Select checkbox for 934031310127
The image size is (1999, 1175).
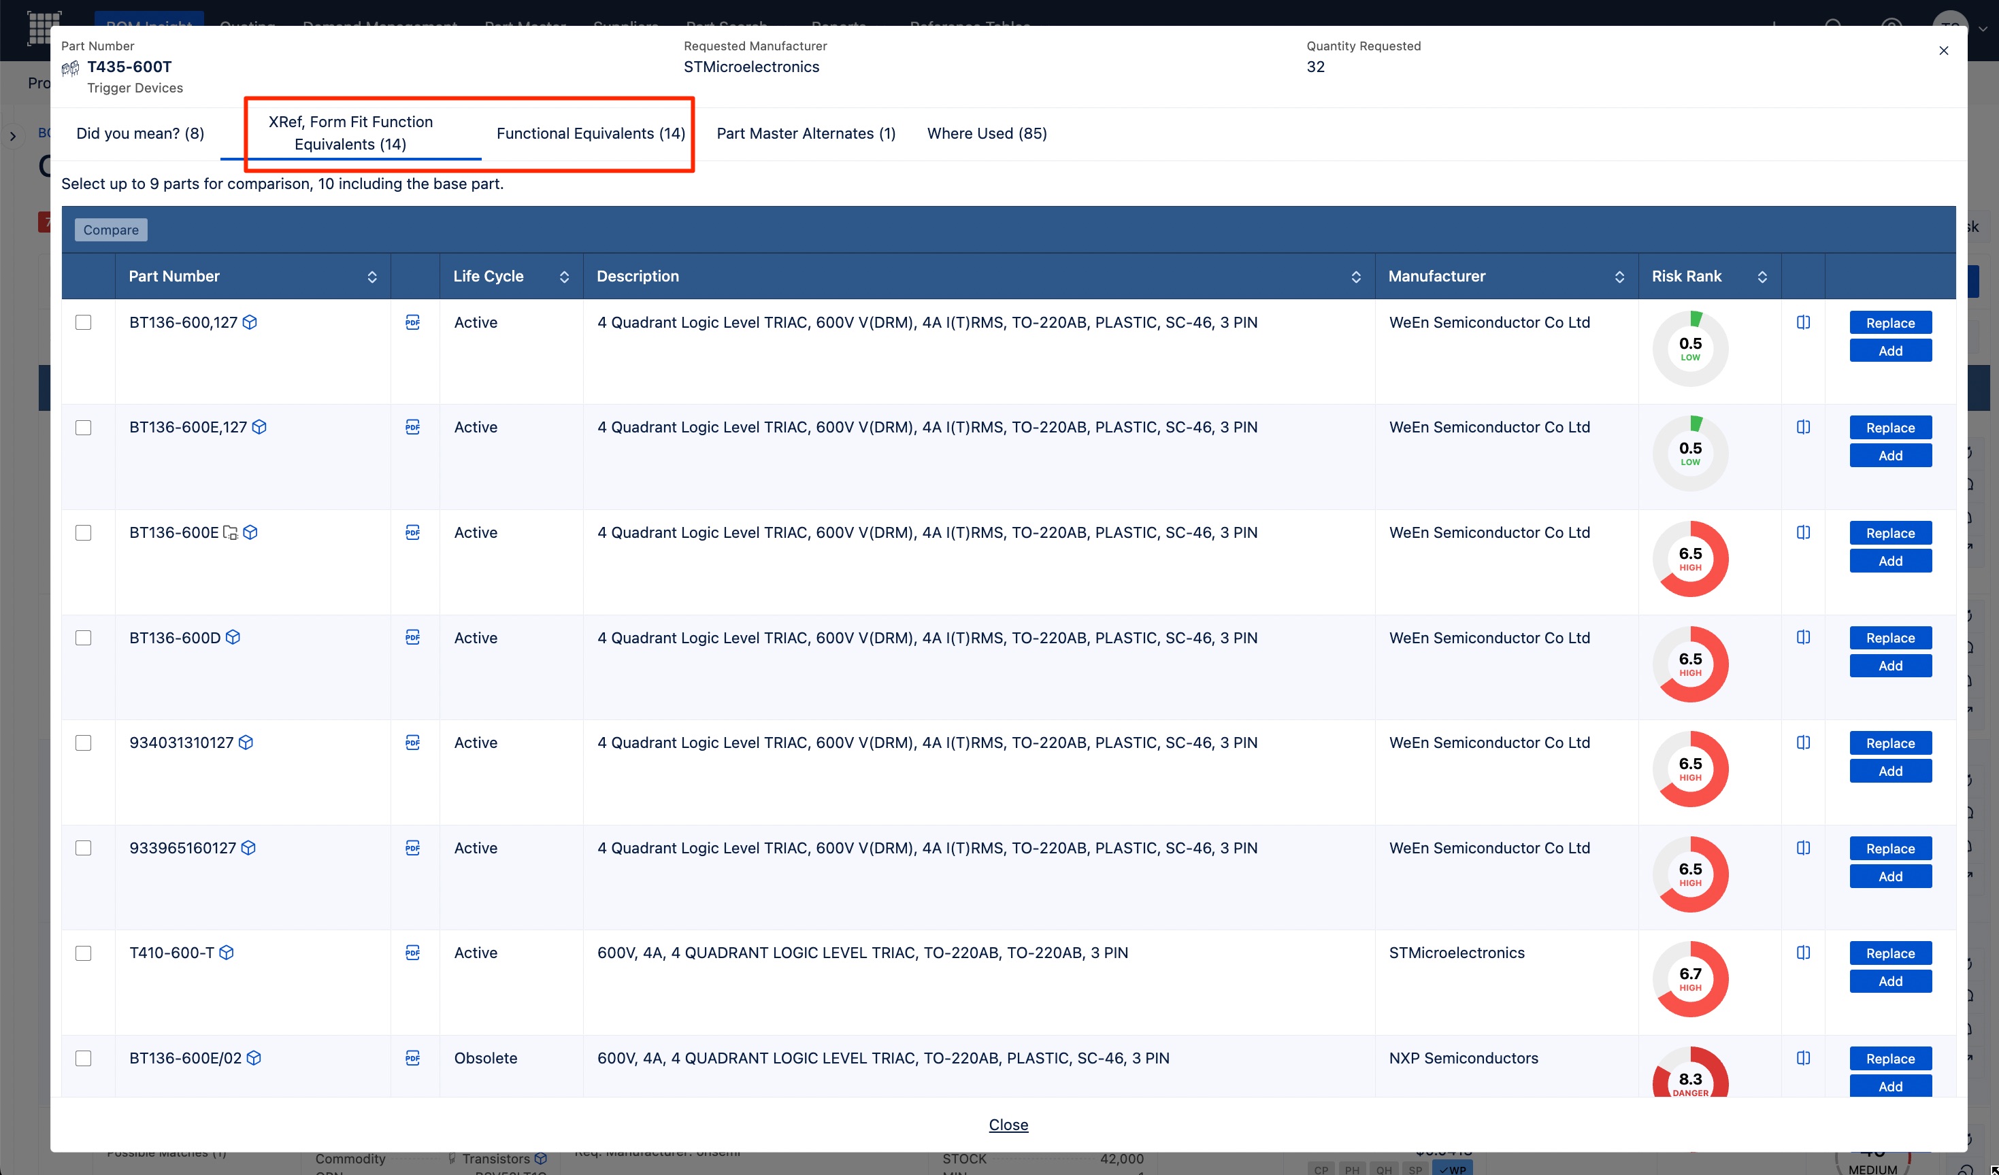(x=83, y=743)
